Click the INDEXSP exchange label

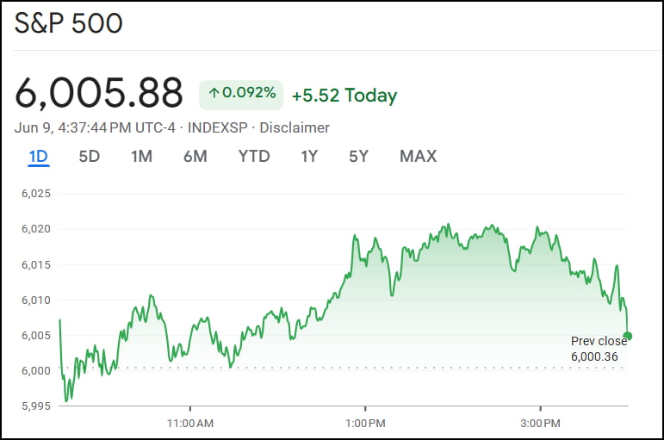[x=218, y=127]
